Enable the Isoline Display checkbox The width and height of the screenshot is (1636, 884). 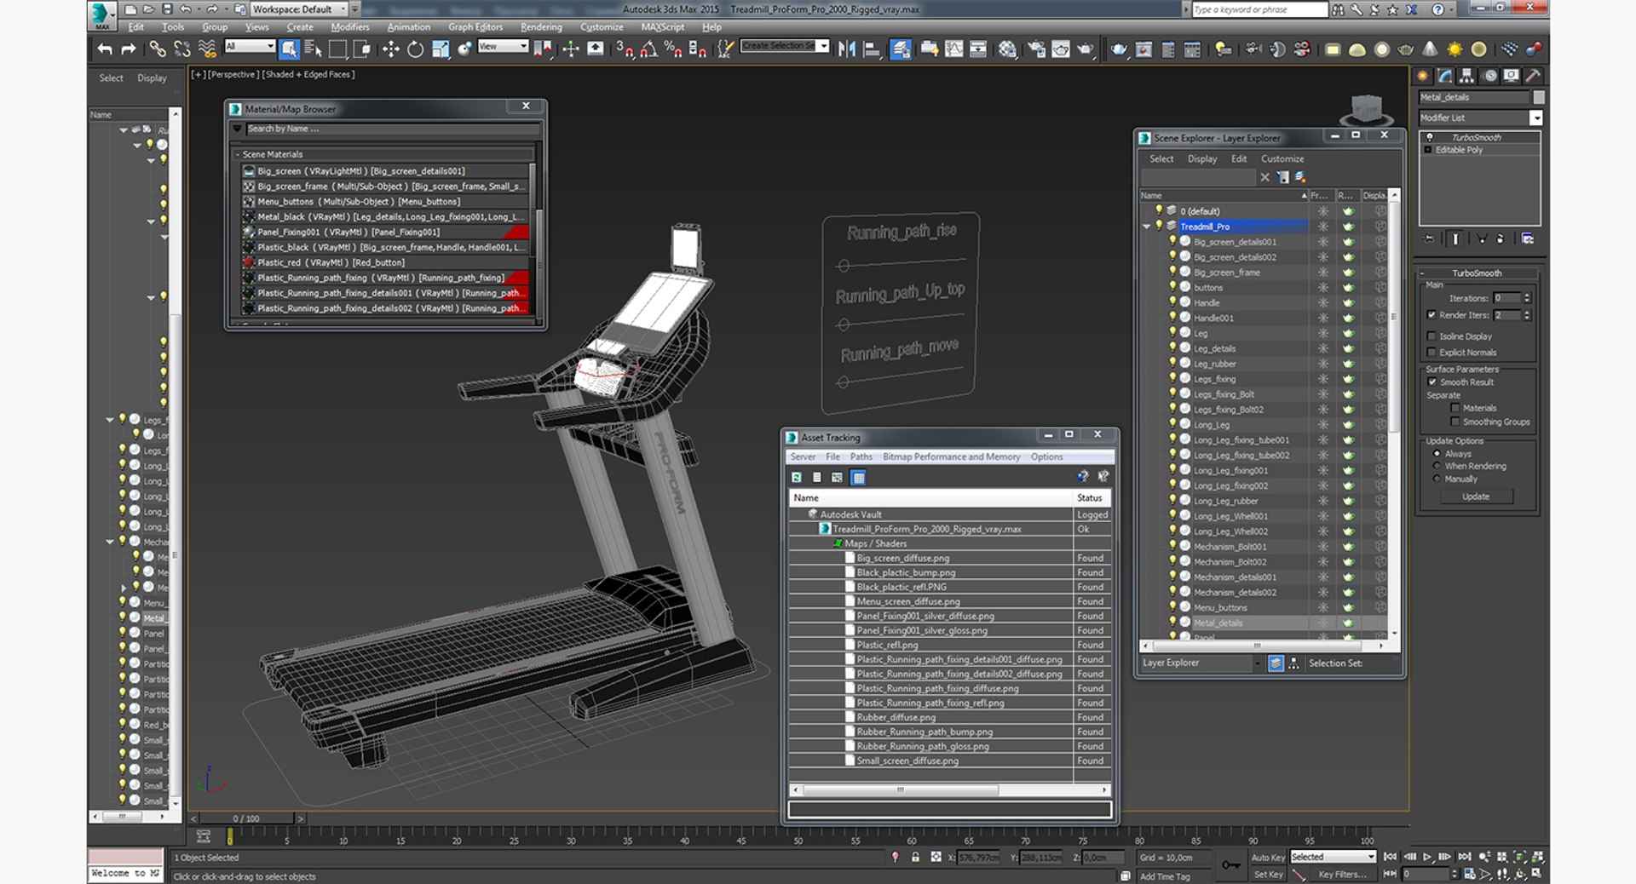pos(1431,336)
